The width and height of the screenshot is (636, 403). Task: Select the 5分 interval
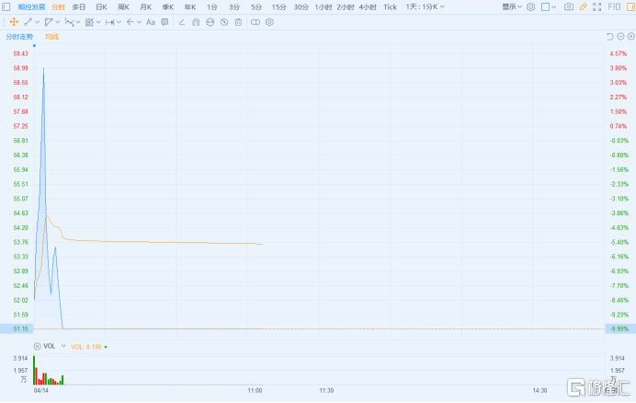coord(256,7)
